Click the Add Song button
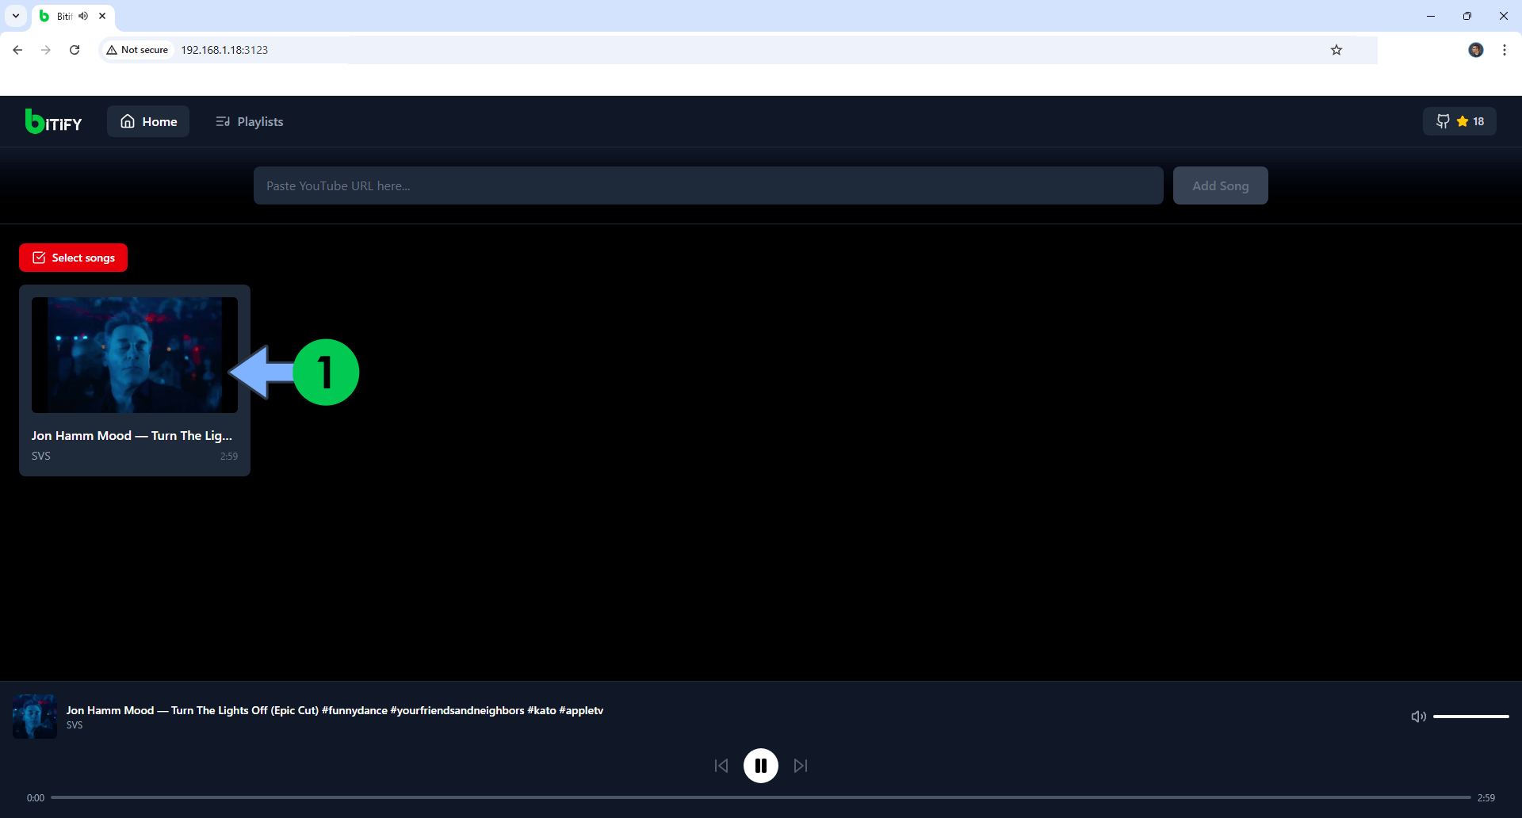The width and height of the screenshot is (1522, 818). [x=1220, y=185]
